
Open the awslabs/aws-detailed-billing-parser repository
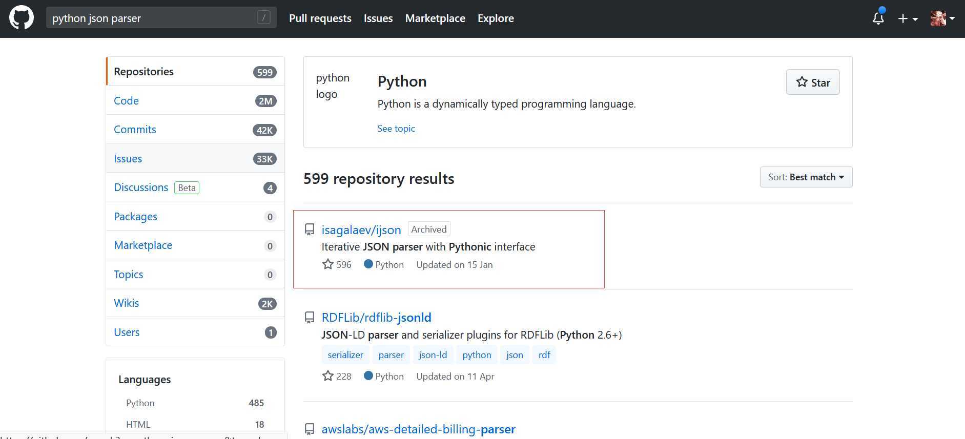pos(419,429)
